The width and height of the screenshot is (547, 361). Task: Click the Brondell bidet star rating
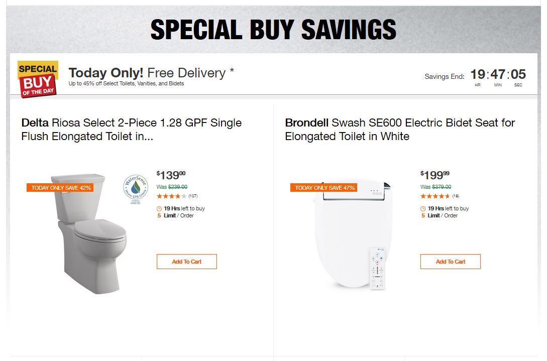[x=435, y=196]
